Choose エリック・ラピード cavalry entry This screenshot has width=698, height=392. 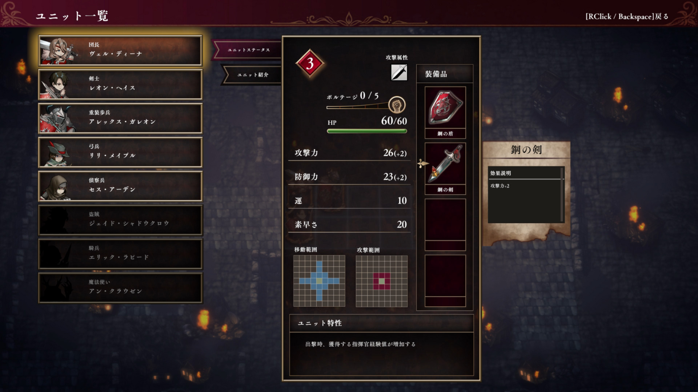120,254
